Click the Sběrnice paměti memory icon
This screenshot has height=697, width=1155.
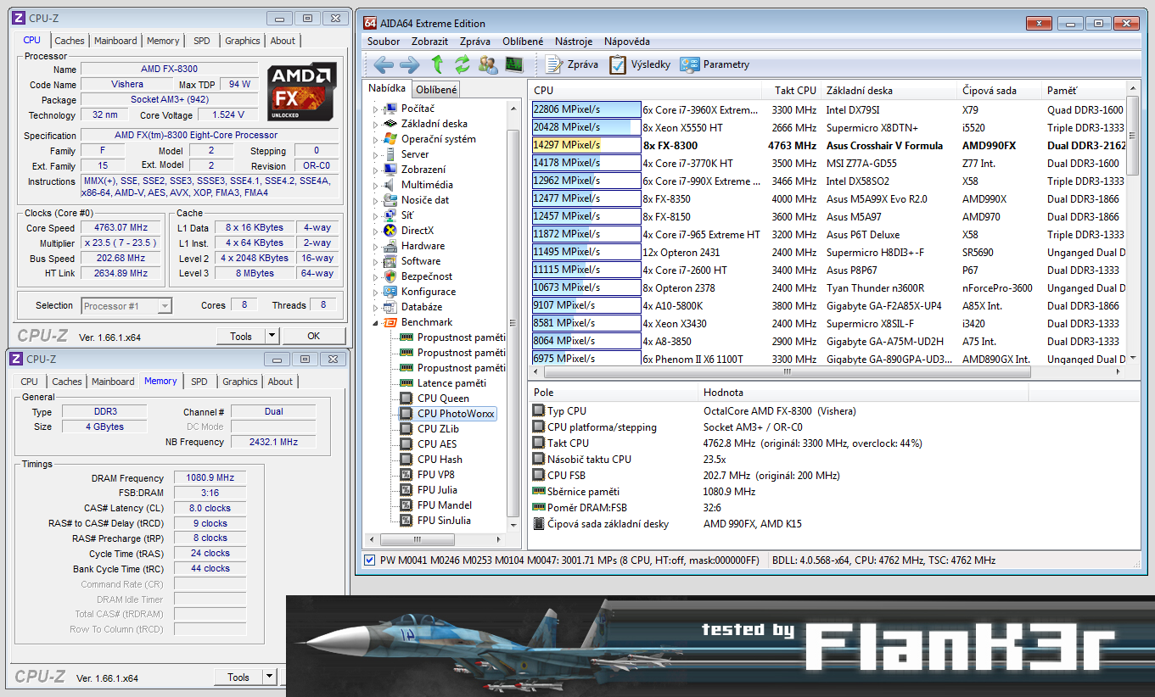click(538, 492)
